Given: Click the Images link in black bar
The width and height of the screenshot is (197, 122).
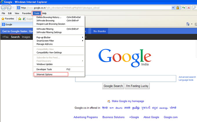Looking at the screenshot, I should click(26, 37).
